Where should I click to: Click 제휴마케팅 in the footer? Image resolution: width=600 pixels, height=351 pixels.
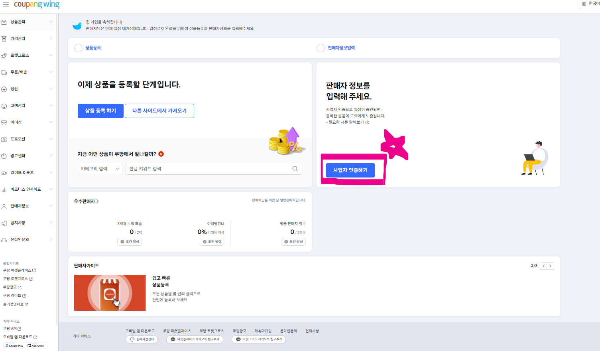263,331
